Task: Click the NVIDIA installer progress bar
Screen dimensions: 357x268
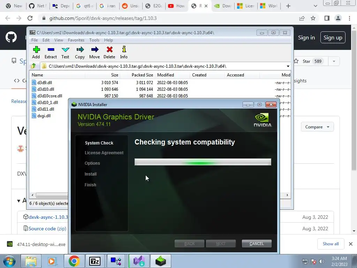Action: pos(203,162)
